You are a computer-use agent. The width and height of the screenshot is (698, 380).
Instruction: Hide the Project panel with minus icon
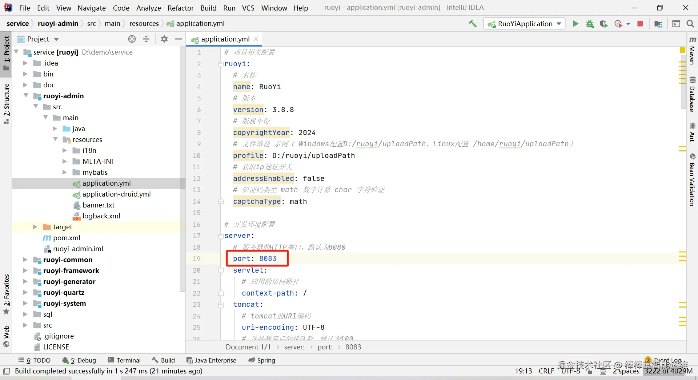click(x=178, y=39)
